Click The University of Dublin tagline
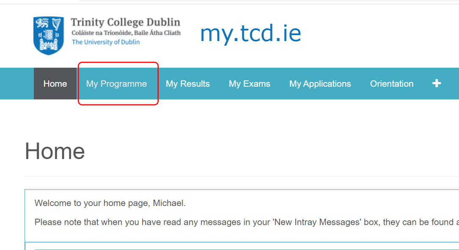This screenshot has width=459, height=250. (106, 42)
